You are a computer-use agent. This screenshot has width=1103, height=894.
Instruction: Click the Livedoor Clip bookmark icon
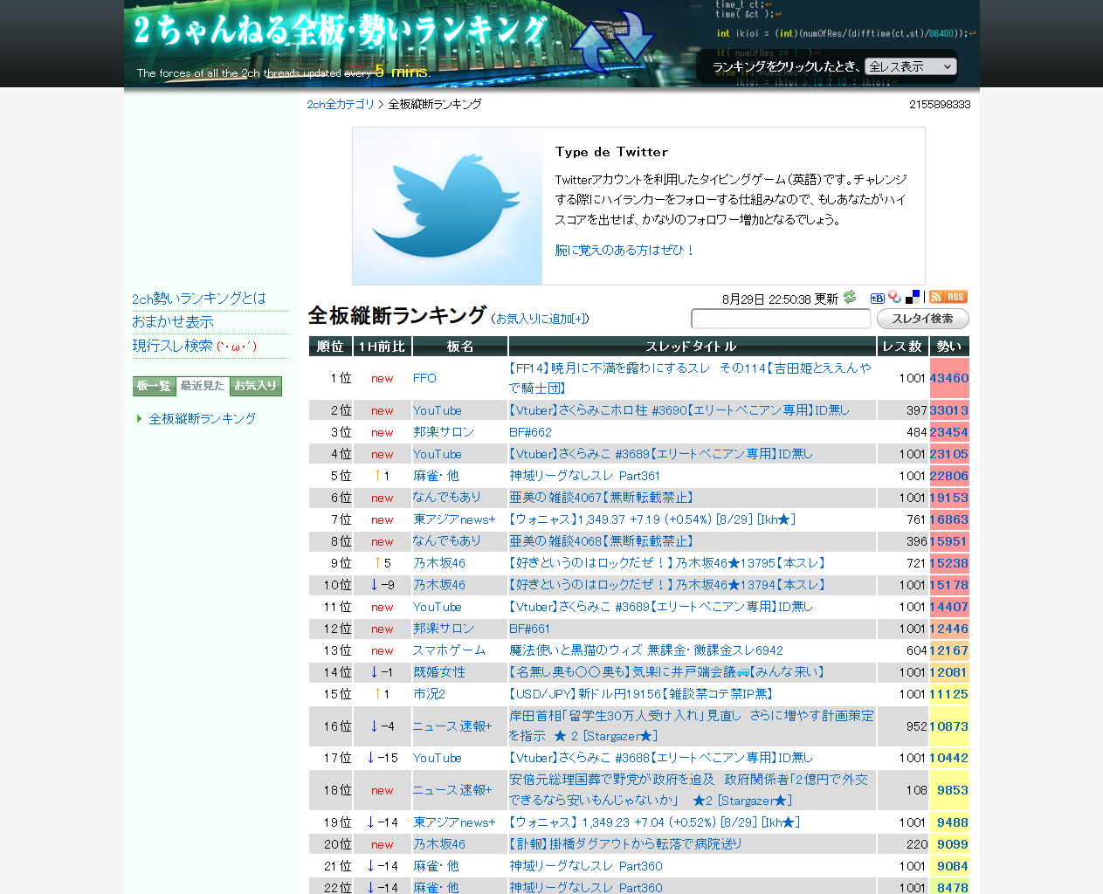tap(894, 297)
